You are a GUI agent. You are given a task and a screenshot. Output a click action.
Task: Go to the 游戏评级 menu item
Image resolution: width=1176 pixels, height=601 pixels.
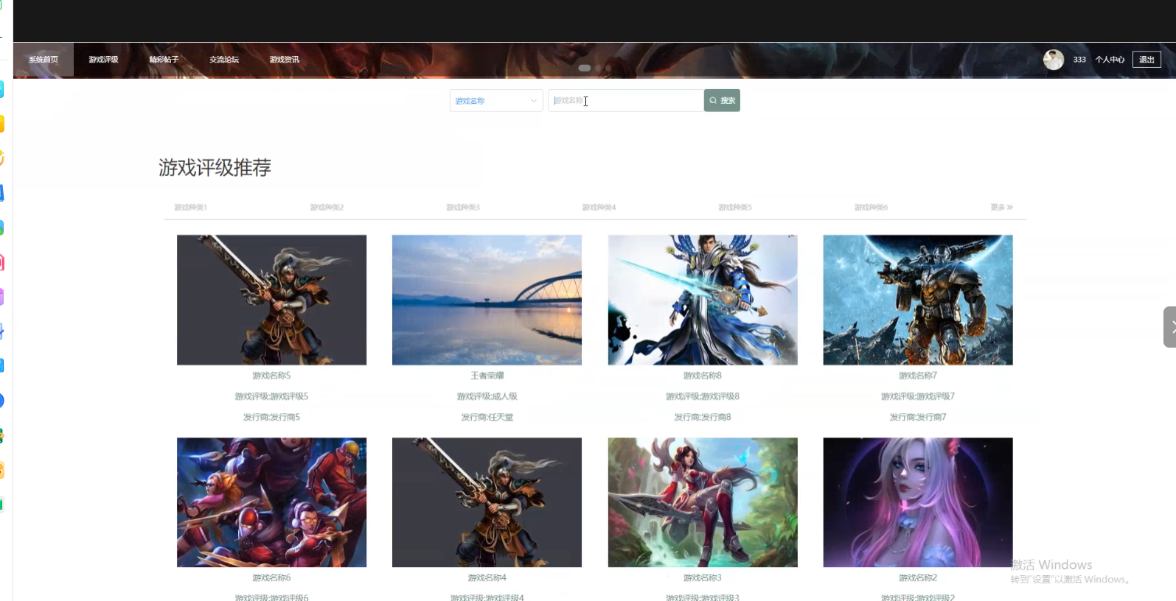click(x=103, y=60)
